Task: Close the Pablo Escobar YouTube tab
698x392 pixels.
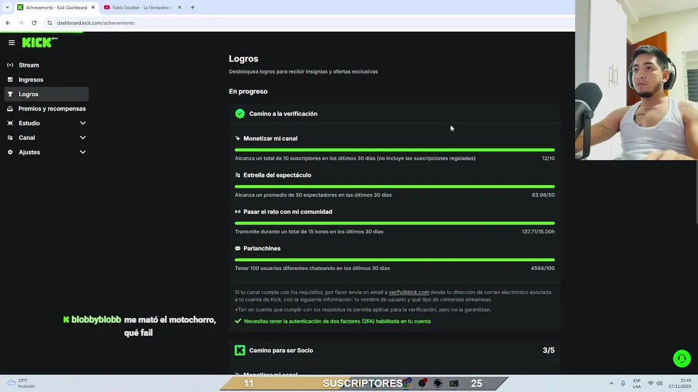Action: pos(179,7)
